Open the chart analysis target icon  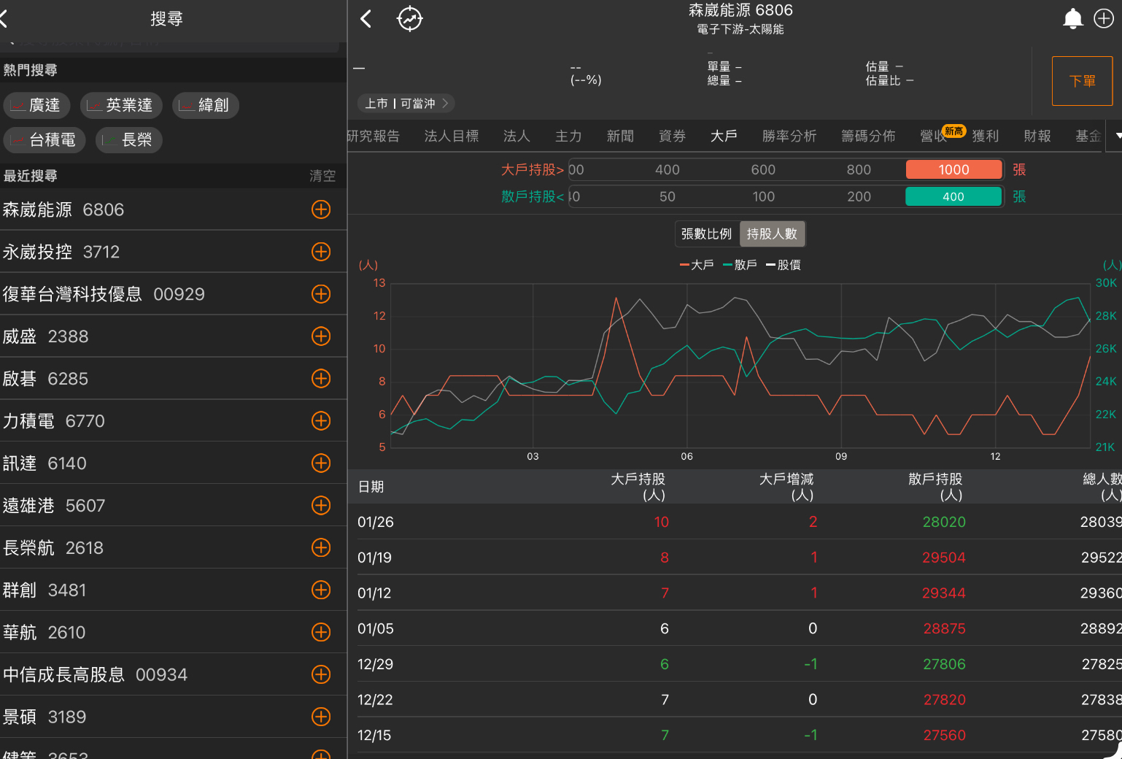[x=409, y=19]
